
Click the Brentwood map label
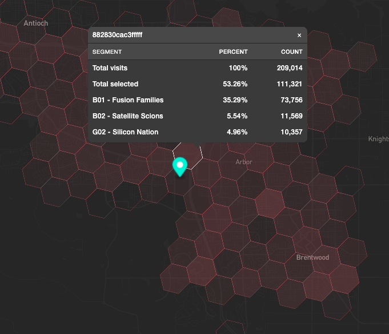click(x=312, y=257)
